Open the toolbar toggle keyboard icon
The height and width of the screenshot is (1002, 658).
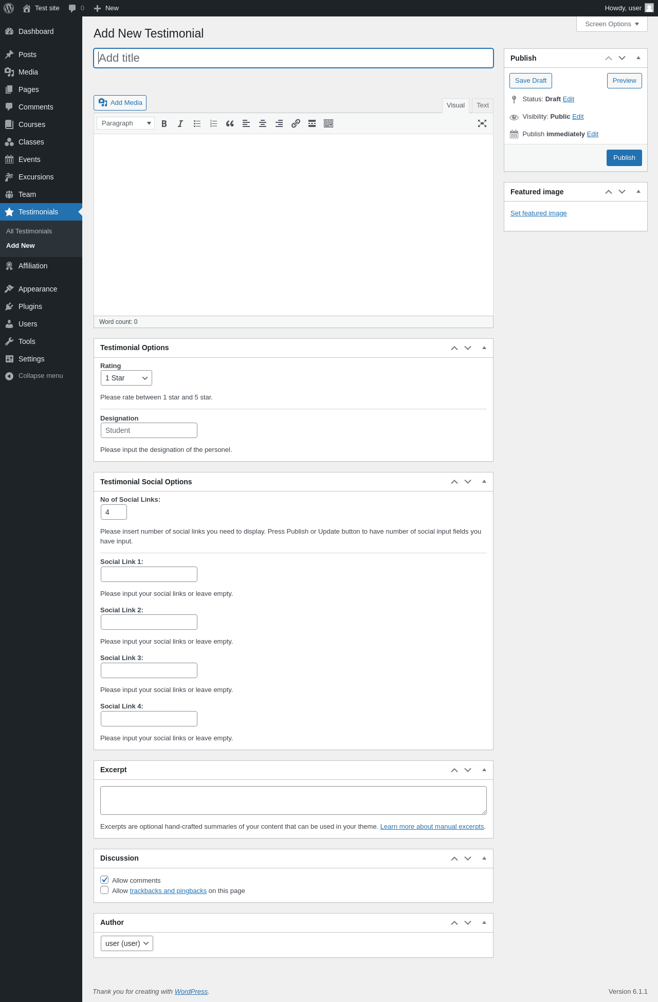tap(328, 123)
